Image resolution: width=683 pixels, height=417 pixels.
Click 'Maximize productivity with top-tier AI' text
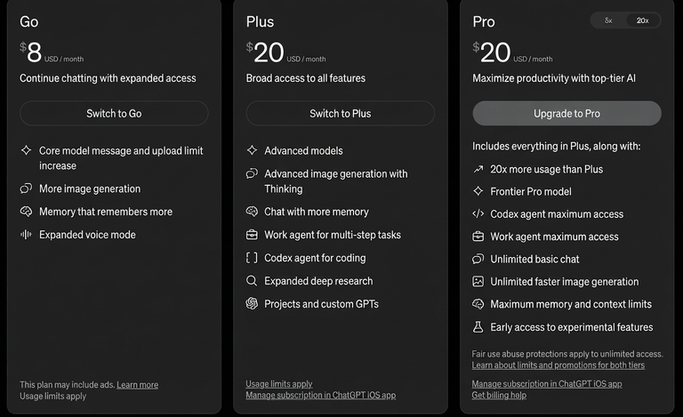(x=554, y=78)
